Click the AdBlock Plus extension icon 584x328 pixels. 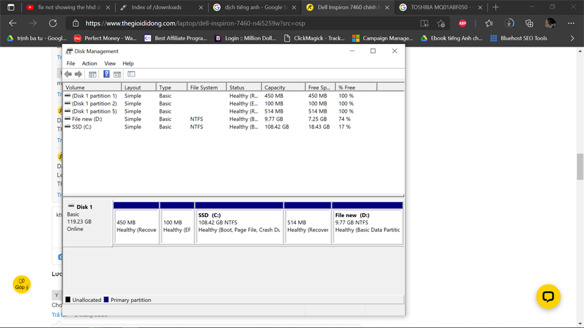pos(463,23)
